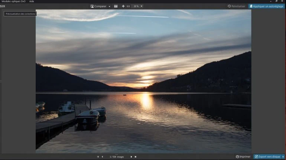Click the Comparer button
The width and height of the screenshot is (286, 160).
click(98, 6)
